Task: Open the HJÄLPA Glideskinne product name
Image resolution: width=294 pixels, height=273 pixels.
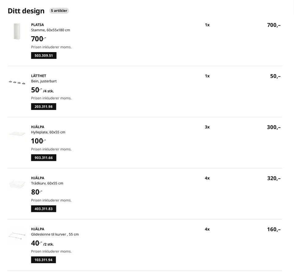Action: click(38, 229)
